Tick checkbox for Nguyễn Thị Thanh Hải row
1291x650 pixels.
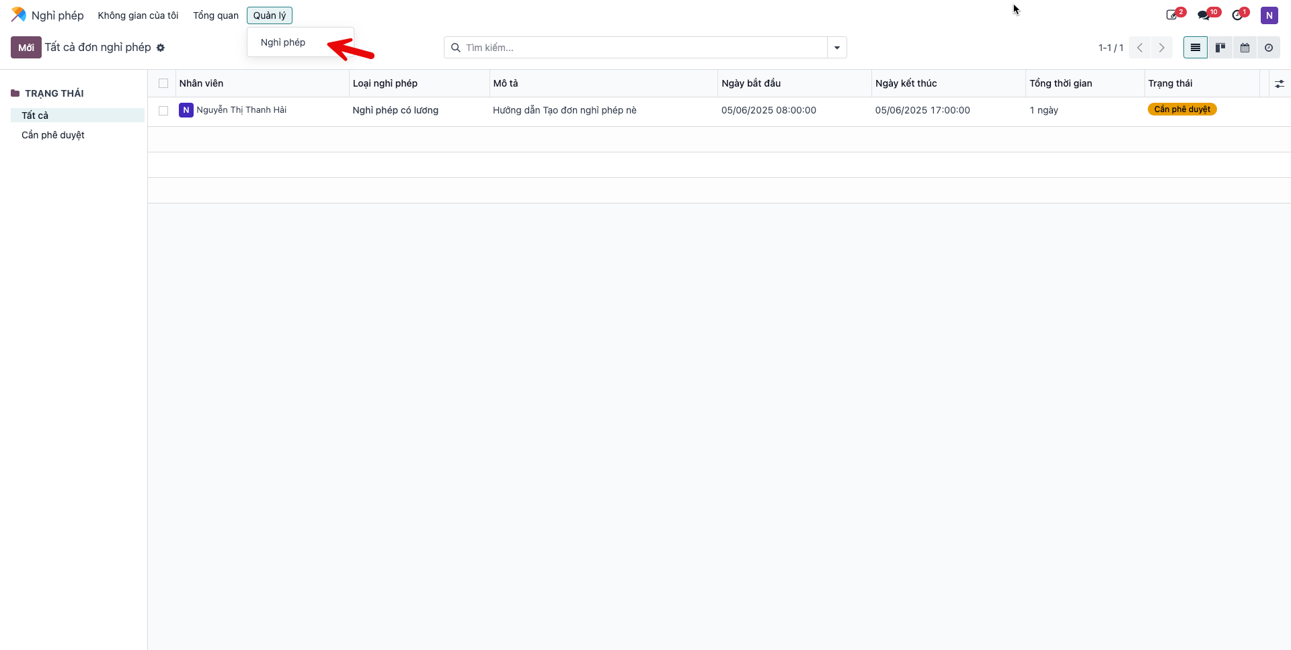163,111
